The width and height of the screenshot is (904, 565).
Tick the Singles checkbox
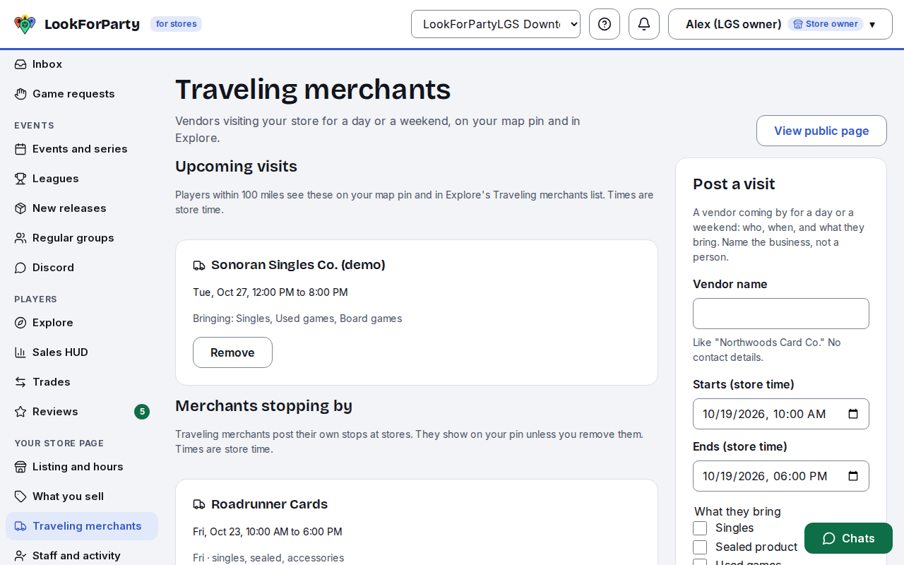pyautogui.click(x=700, y=528)
